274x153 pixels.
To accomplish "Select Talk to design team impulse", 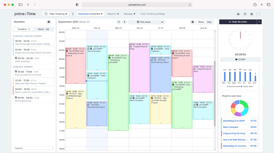I will click(x=33, y=42).
